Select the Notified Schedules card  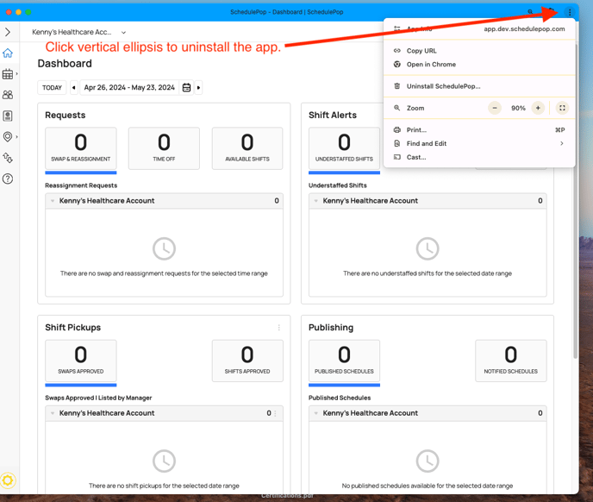pyautogui.click(x=511, y=361)
